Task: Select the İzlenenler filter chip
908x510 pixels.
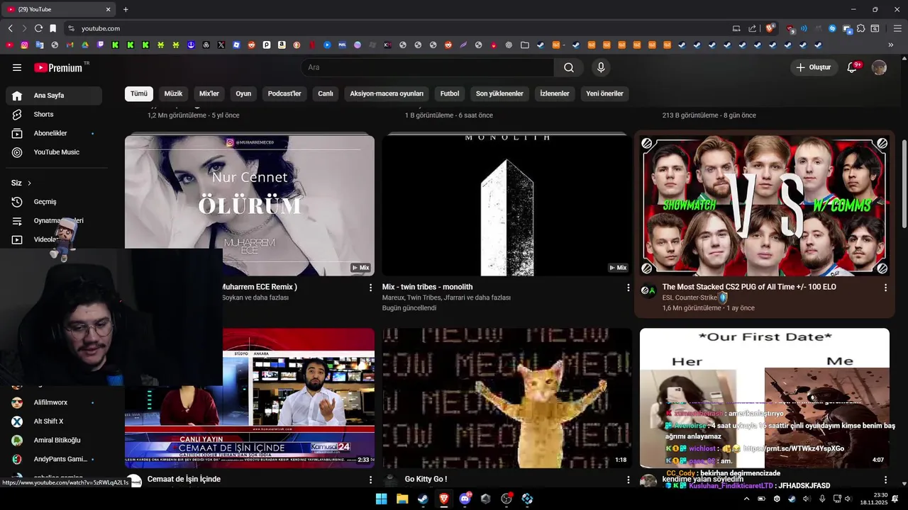Action: (555, 93)
